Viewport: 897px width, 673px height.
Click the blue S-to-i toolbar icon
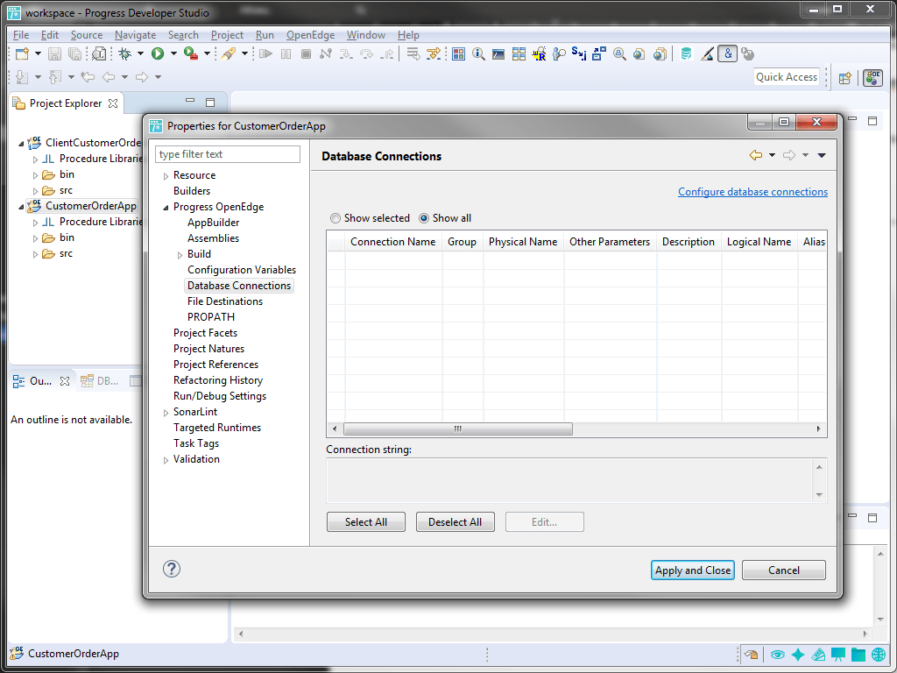point(578,53)
